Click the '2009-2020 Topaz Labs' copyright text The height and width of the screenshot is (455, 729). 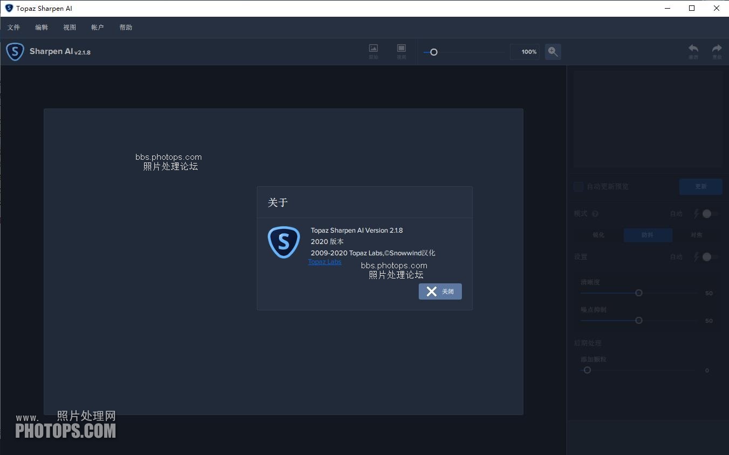373,253
